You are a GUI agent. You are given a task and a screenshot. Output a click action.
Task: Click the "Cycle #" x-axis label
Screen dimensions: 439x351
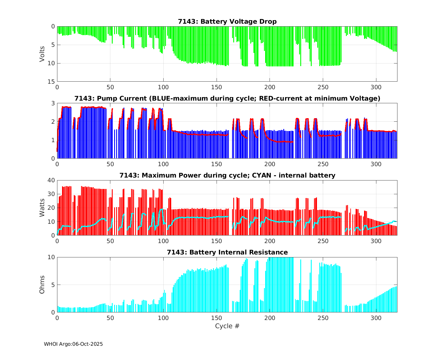[x=227, y=326]
